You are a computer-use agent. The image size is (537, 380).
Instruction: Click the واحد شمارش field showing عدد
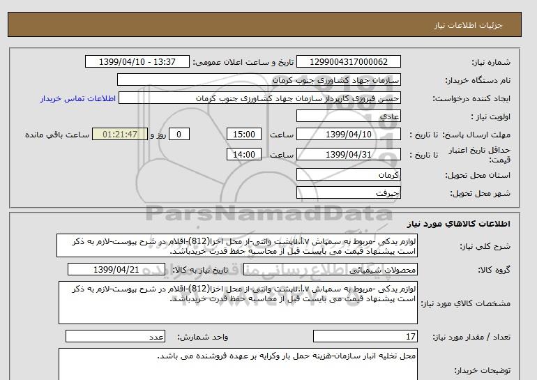point(116,337)
